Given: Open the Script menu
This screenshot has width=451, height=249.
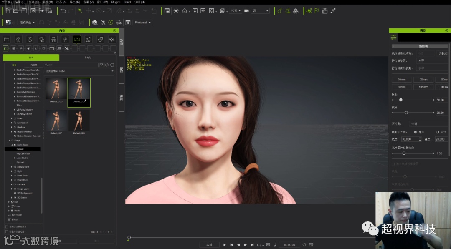Looking at the screenshot, I should point(127,2).
